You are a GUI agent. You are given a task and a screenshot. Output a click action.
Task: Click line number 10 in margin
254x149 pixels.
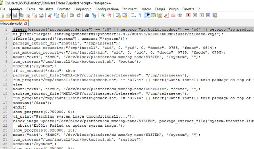(x=5, y=71)
